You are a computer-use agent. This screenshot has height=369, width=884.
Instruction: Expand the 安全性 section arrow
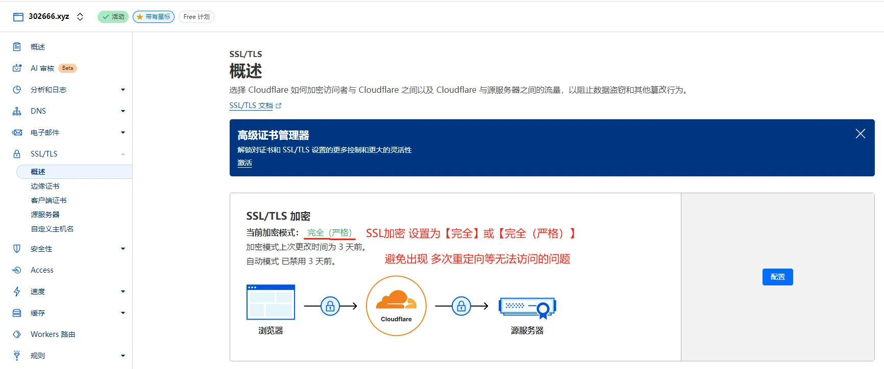pos(123,249)
